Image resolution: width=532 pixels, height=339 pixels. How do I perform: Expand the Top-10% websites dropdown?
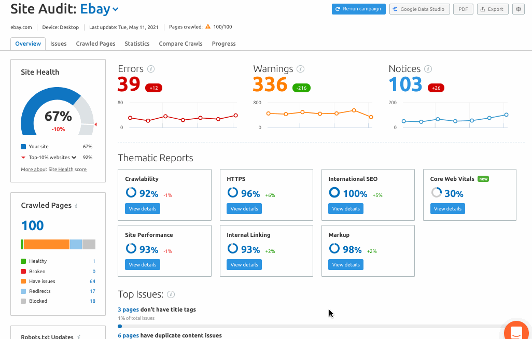(x=74, y=157)
